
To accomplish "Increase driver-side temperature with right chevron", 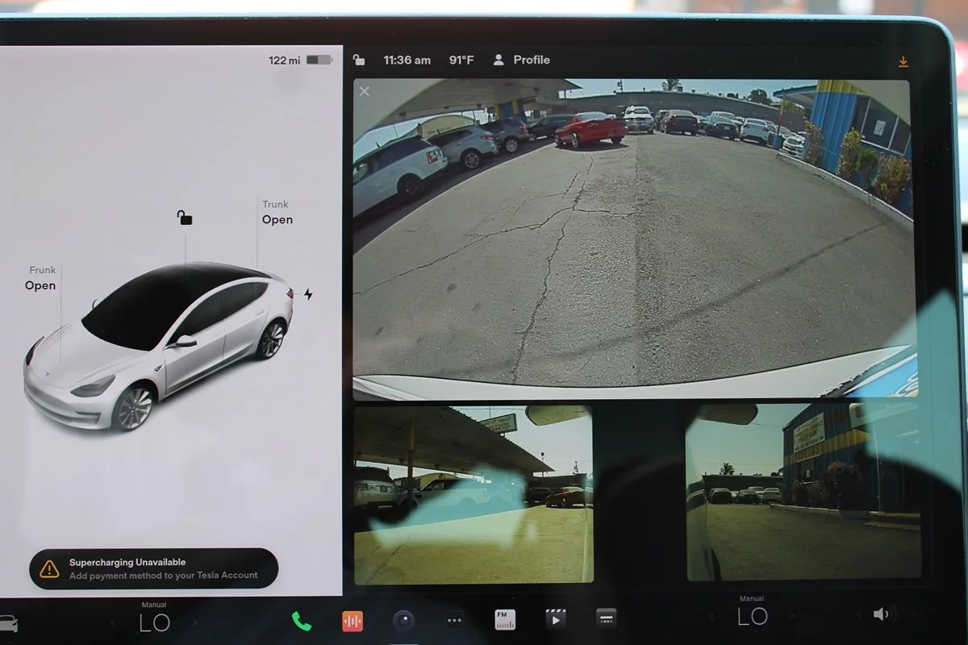I will [x=194, y=622].
